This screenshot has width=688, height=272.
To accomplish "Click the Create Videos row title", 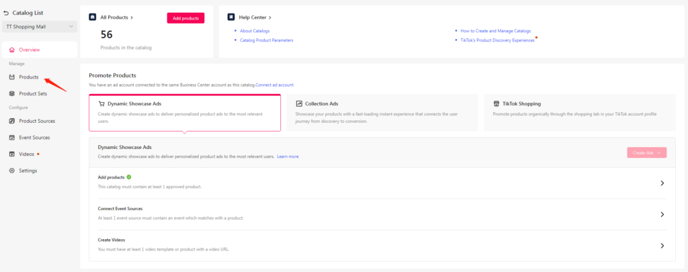I will (112, 240).
